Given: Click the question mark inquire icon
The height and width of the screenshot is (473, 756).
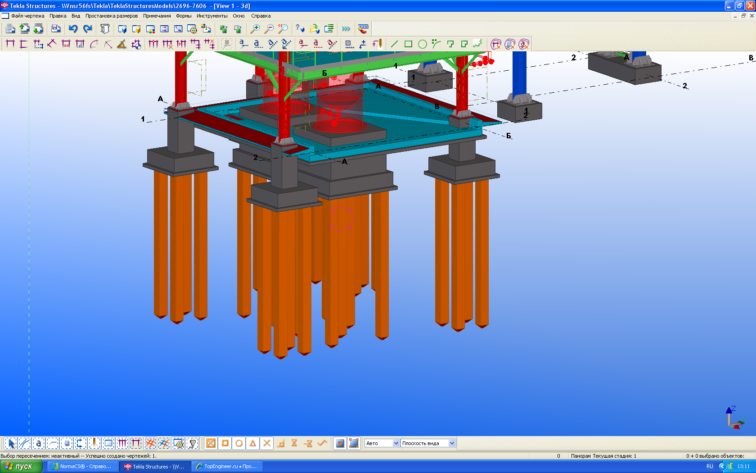Looking at the screenshot, I should pyautogui.click(x=300, y=29).
